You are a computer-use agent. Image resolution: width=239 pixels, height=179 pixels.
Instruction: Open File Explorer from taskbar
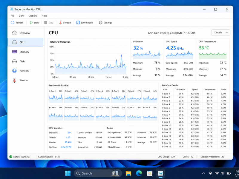128,173
